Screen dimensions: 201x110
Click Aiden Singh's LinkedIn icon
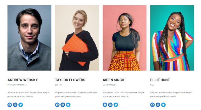click(x=110, y=105)
